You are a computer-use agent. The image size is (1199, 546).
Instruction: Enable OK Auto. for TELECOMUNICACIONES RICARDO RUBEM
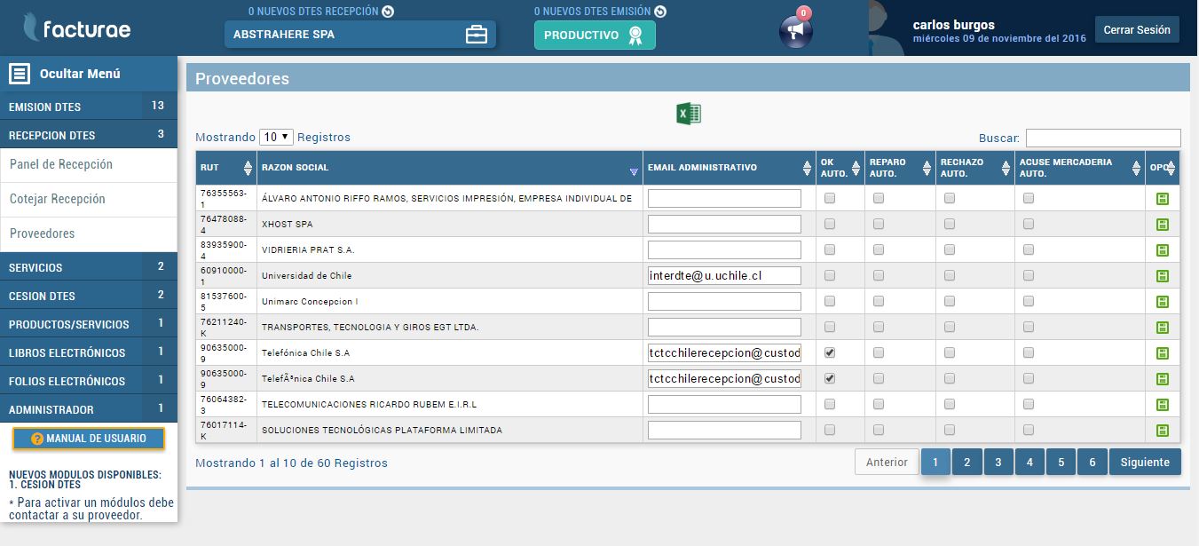tap(830, 405)
